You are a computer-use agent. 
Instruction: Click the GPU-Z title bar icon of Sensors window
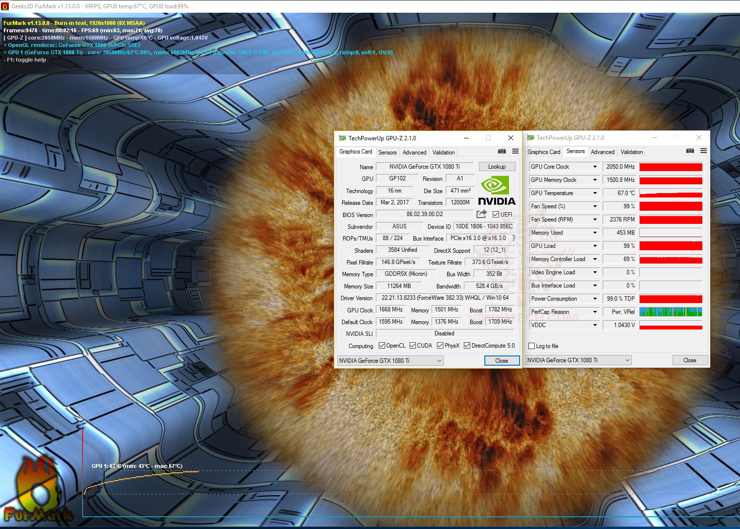[530, 138]
